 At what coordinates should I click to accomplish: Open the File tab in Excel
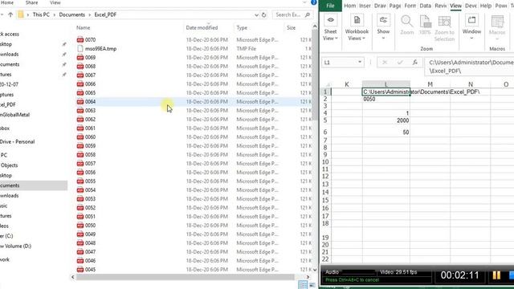[330, 6]
